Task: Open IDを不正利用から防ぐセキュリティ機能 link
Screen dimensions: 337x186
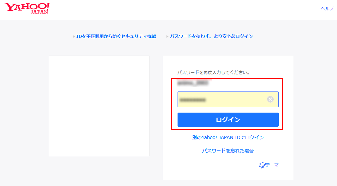Action: pos(116,36)
